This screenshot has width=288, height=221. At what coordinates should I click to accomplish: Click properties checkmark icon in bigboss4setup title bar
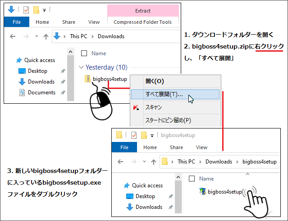tap(134, 135)
